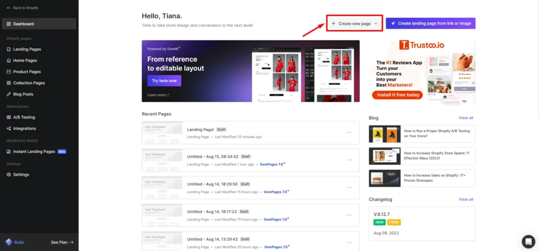This screenshot has width=539, height=251.
Task: Open the Create new page dropdown
Action: (x=354, y=23)
